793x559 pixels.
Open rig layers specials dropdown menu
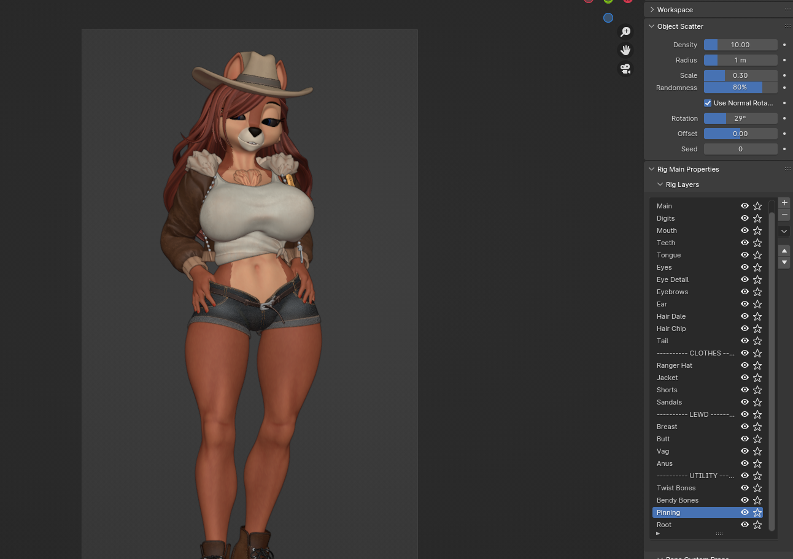click(x=784, y=231)
